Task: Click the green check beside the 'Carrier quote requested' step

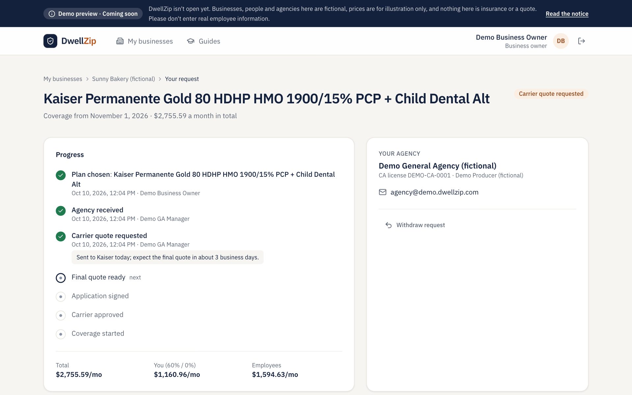Action: 61,236
